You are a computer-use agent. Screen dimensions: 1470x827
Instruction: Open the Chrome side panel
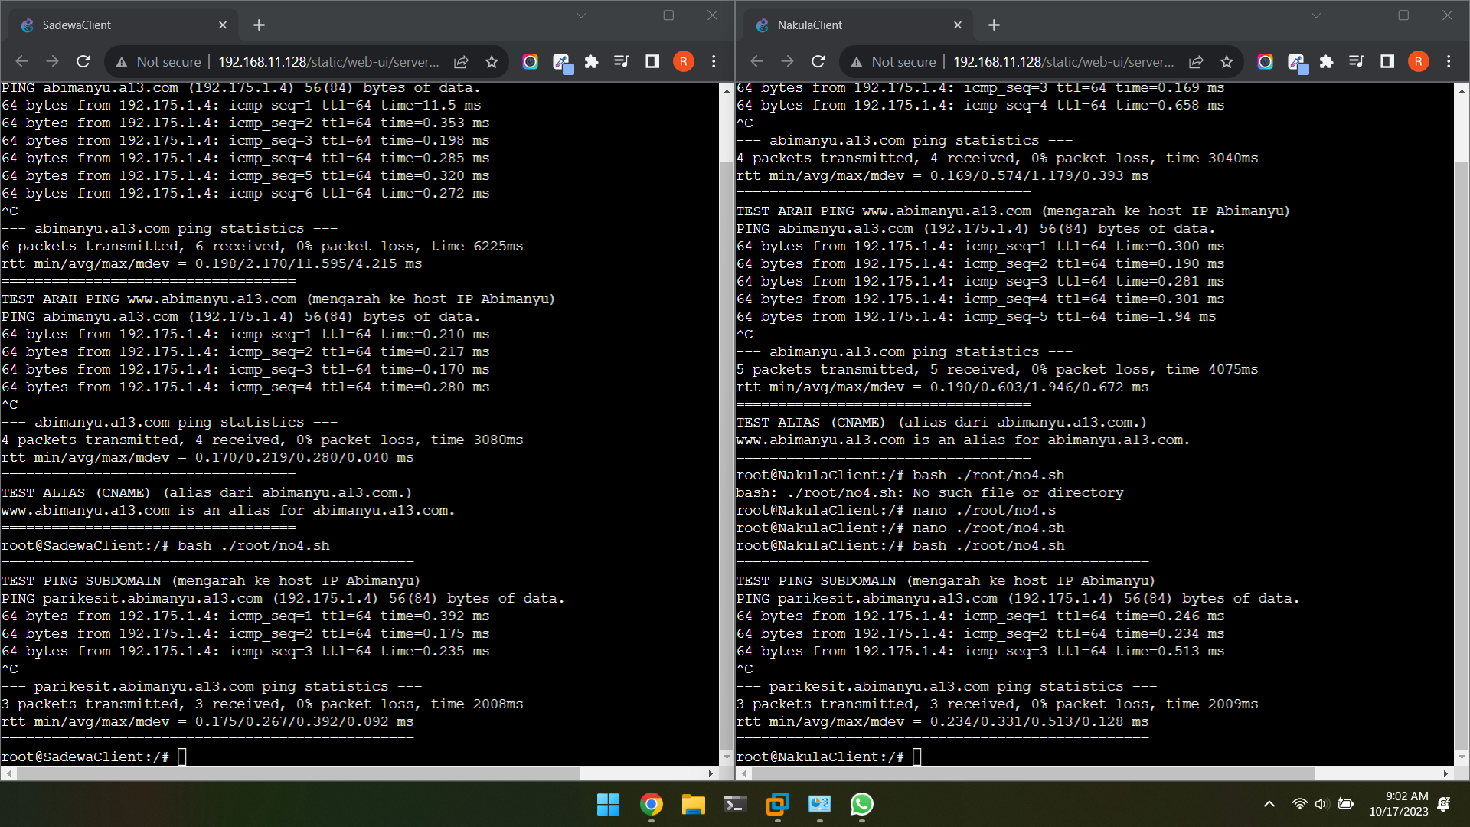pos(652,61)
